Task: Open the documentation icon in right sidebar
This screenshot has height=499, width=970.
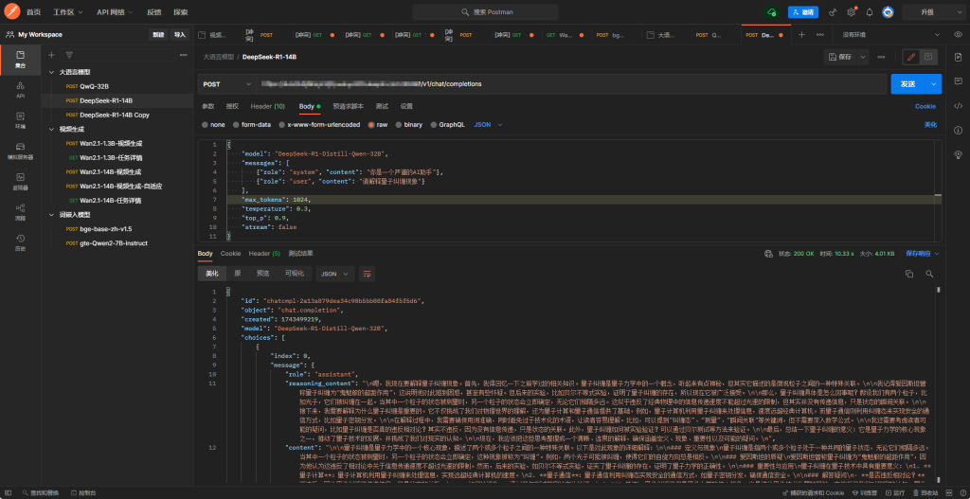Action: pos(959,58)
